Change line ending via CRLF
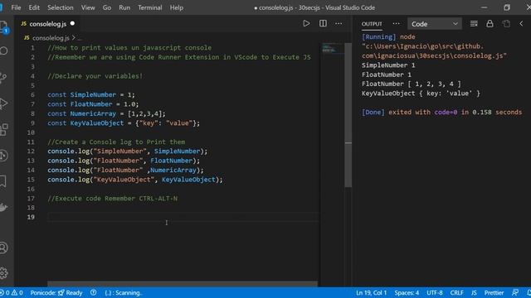Viewport: 531px width, 298px height. [x=456, y=292]
